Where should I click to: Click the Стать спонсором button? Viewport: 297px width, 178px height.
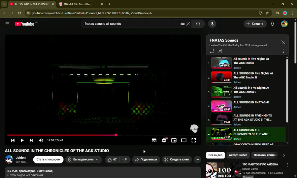[48, 159]
